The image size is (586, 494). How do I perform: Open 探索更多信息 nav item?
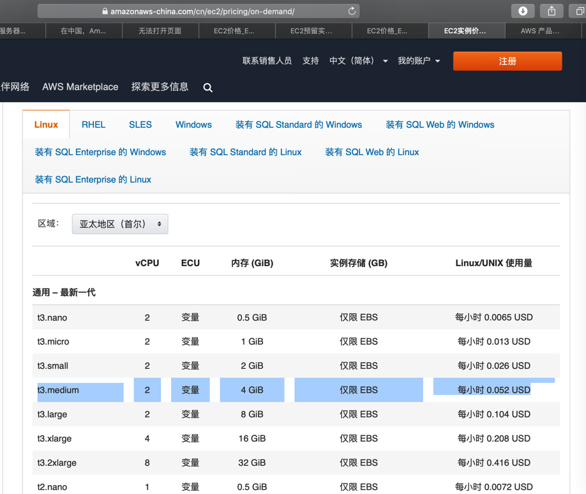point(160,87)
